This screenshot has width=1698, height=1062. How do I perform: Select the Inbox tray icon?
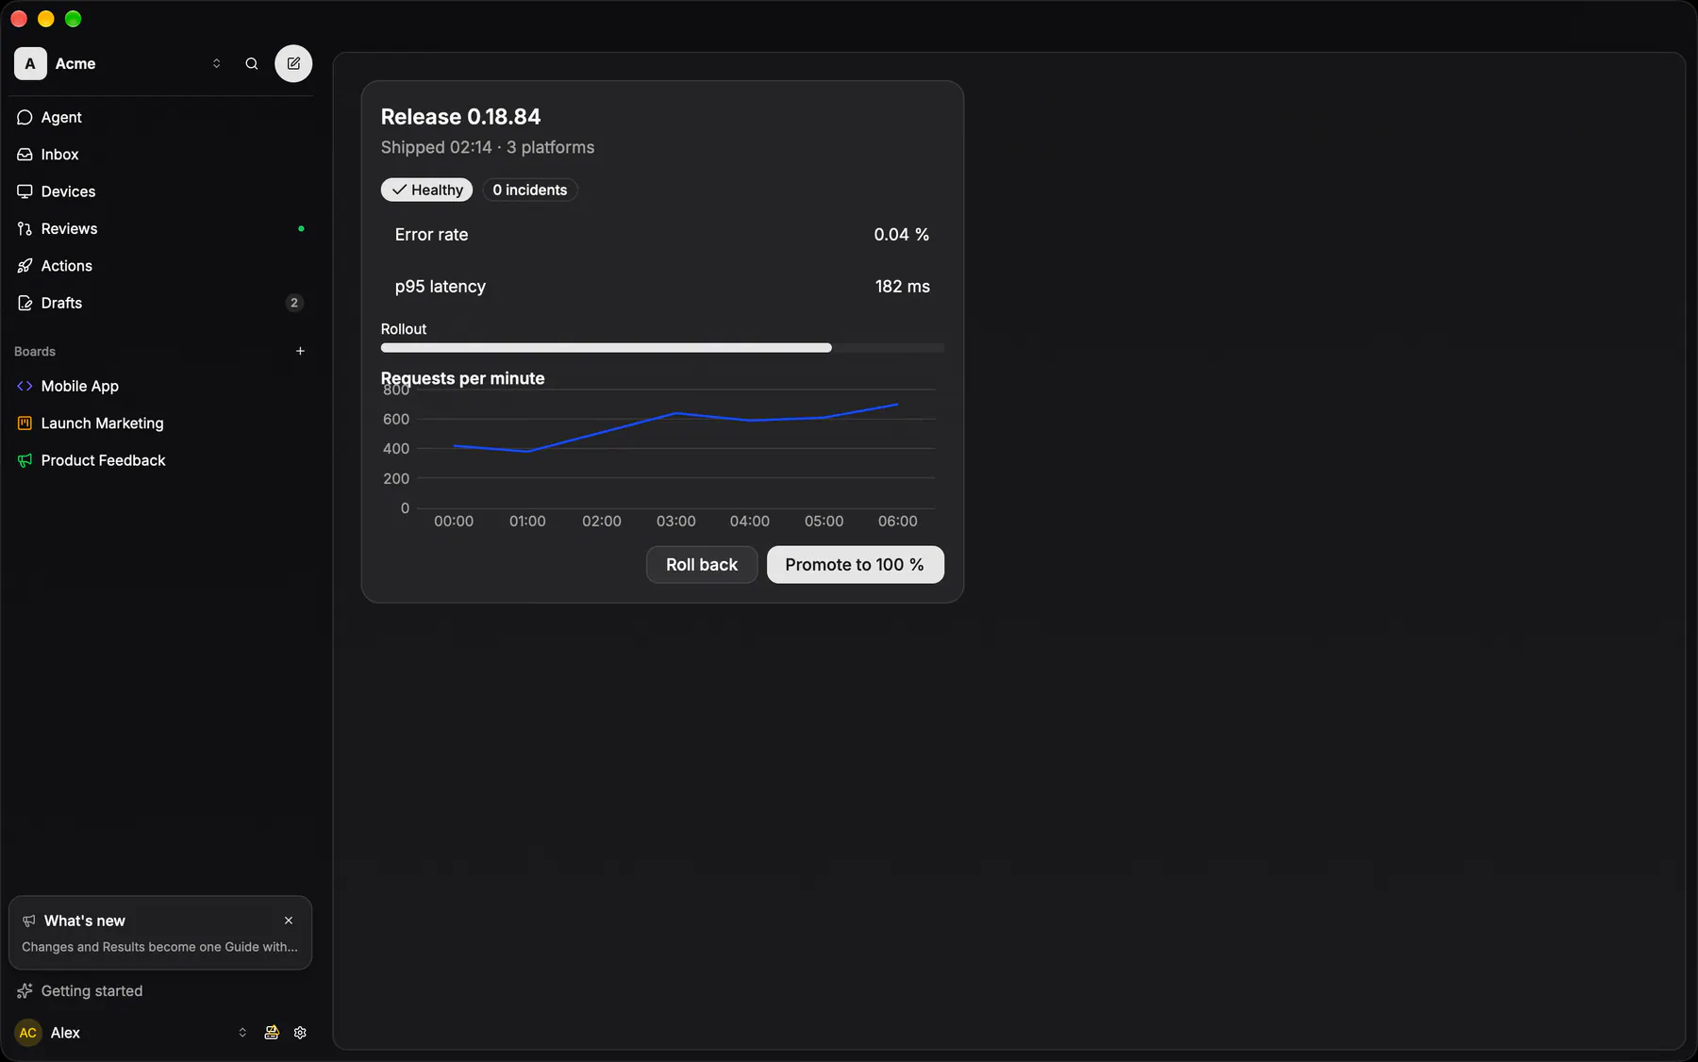(25, 154)
